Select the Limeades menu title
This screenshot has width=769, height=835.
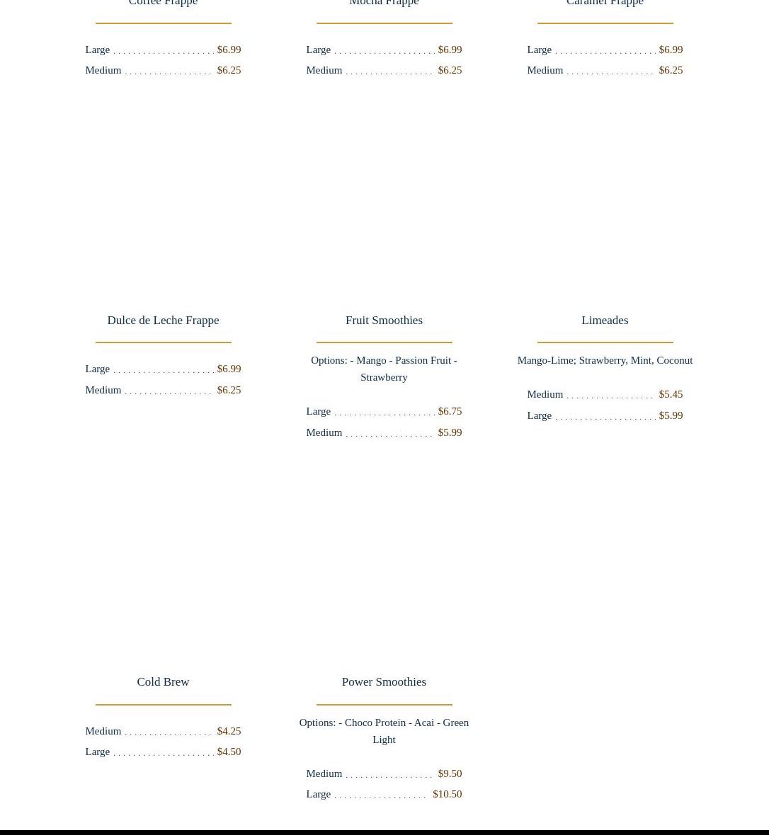click(605, 321)
